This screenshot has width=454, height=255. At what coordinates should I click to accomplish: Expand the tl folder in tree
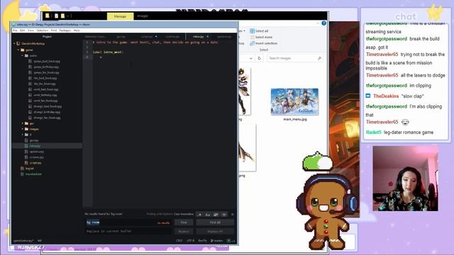pos(23,135)
